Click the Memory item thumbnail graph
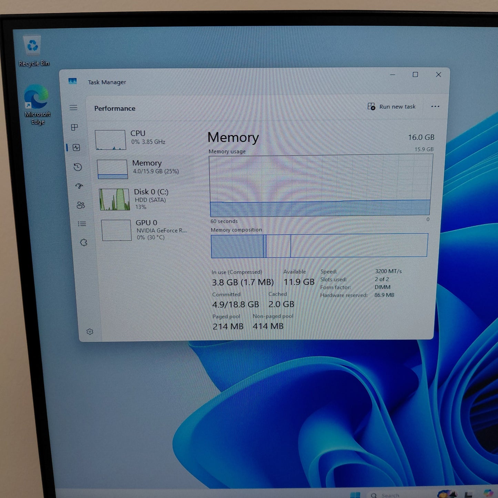This screenshot has width=498, height=498. pyautogui.click(x=113, y=169)
